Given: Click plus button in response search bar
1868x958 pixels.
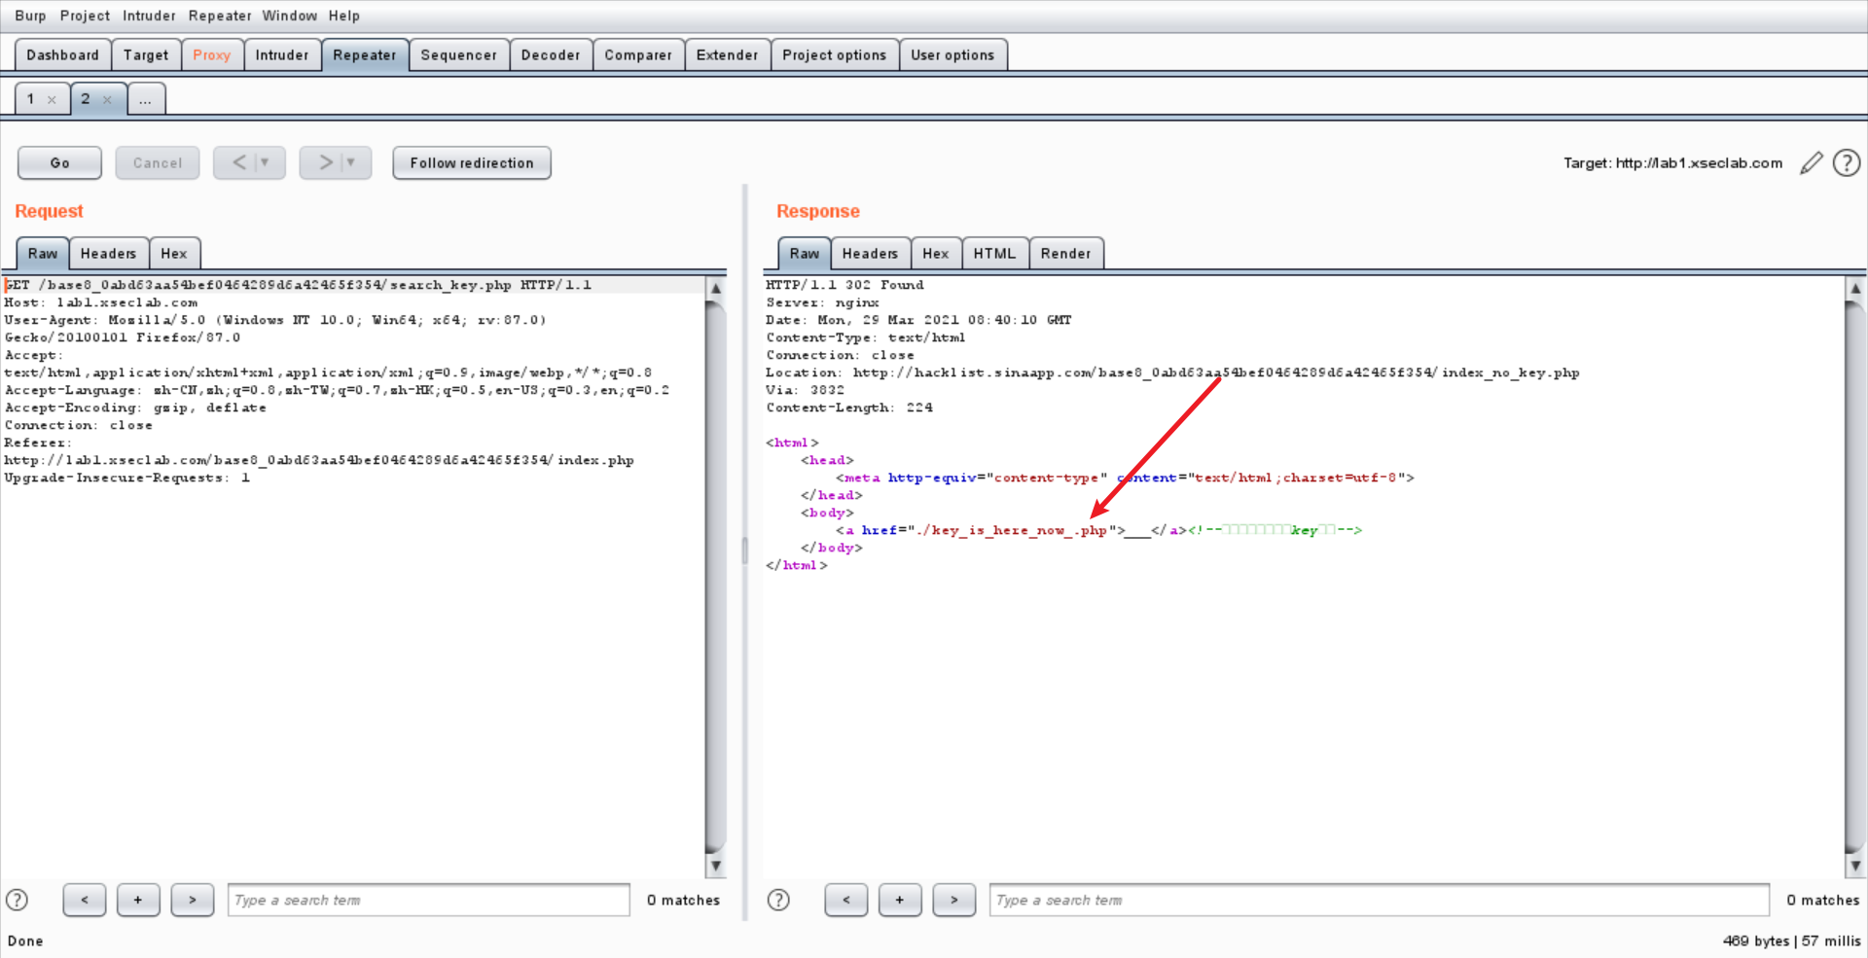Looking at the screenshot, I should pos(900,900).
